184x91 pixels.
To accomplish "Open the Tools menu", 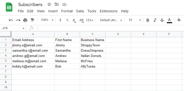I will coord(92,11).
